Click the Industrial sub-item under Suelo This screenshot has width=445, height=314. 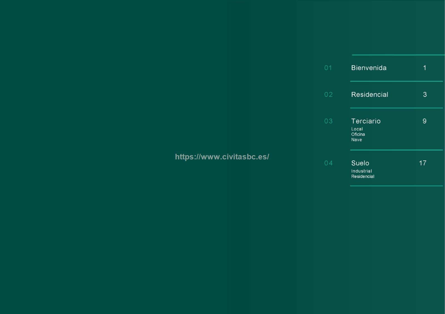pyautogui.click(x=361, y=171)
